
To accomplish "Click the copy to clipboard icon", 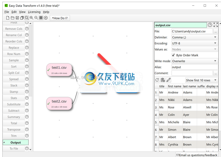I will point(163,80).
